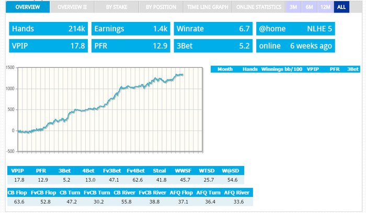Viewport: 366px width, 213px height.
Task: Click the CB Flop value 63.6
Action: click(x=19, y=202)
